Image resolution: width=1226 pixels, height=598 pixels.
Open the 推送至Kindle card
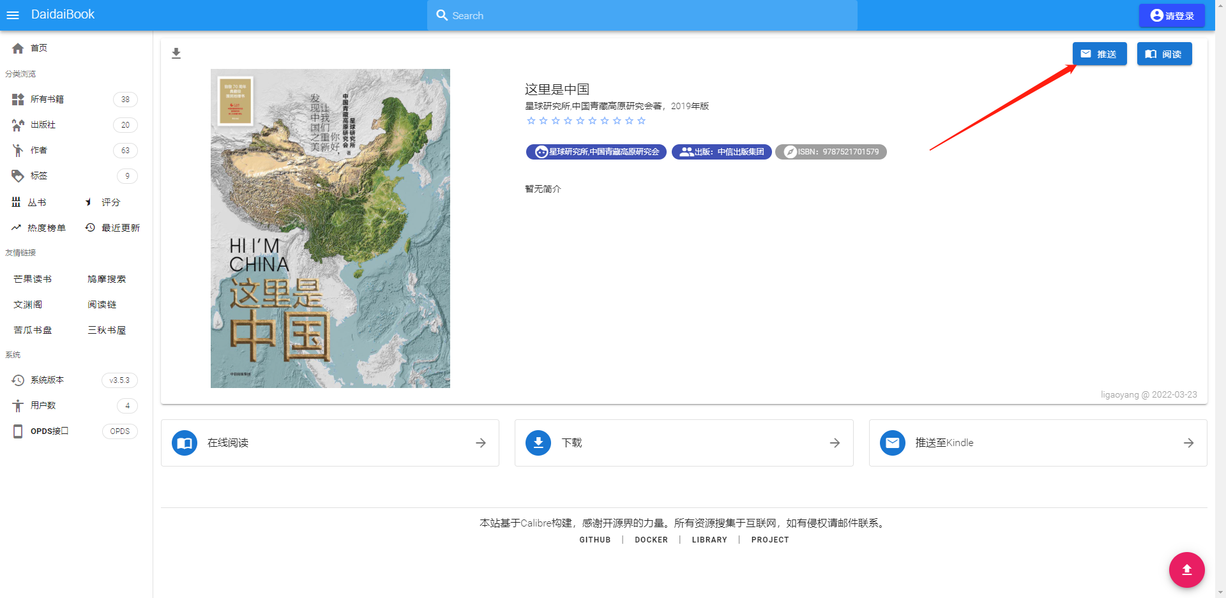(1038, 443)
